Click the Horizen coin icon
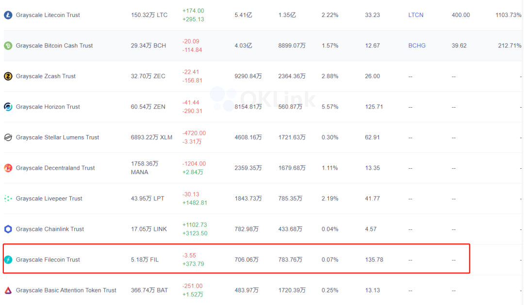 point(8,107)
